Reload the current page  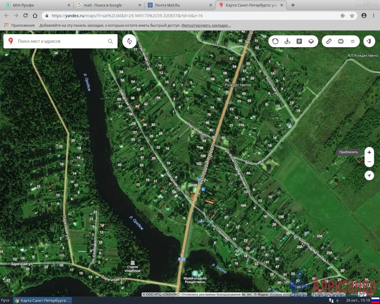26,16
